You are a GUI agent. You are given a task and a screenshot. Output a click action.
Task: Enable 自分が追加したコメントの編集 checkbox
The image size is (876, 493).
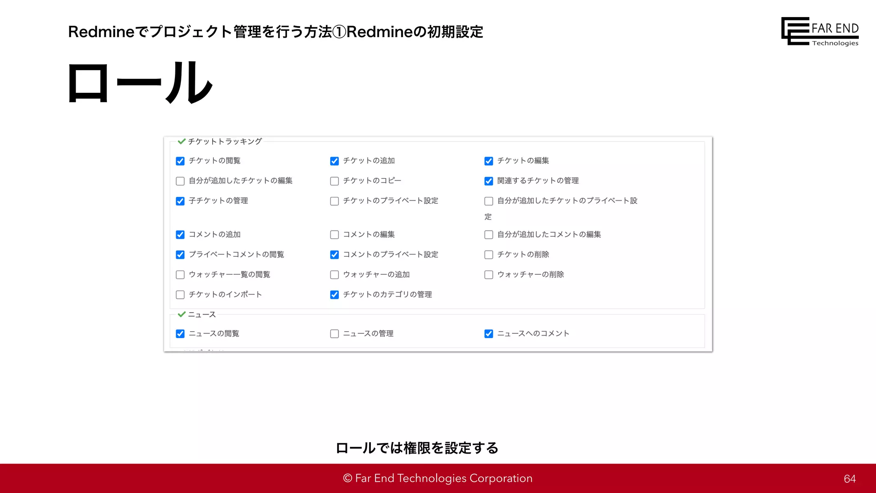(488, 235)
